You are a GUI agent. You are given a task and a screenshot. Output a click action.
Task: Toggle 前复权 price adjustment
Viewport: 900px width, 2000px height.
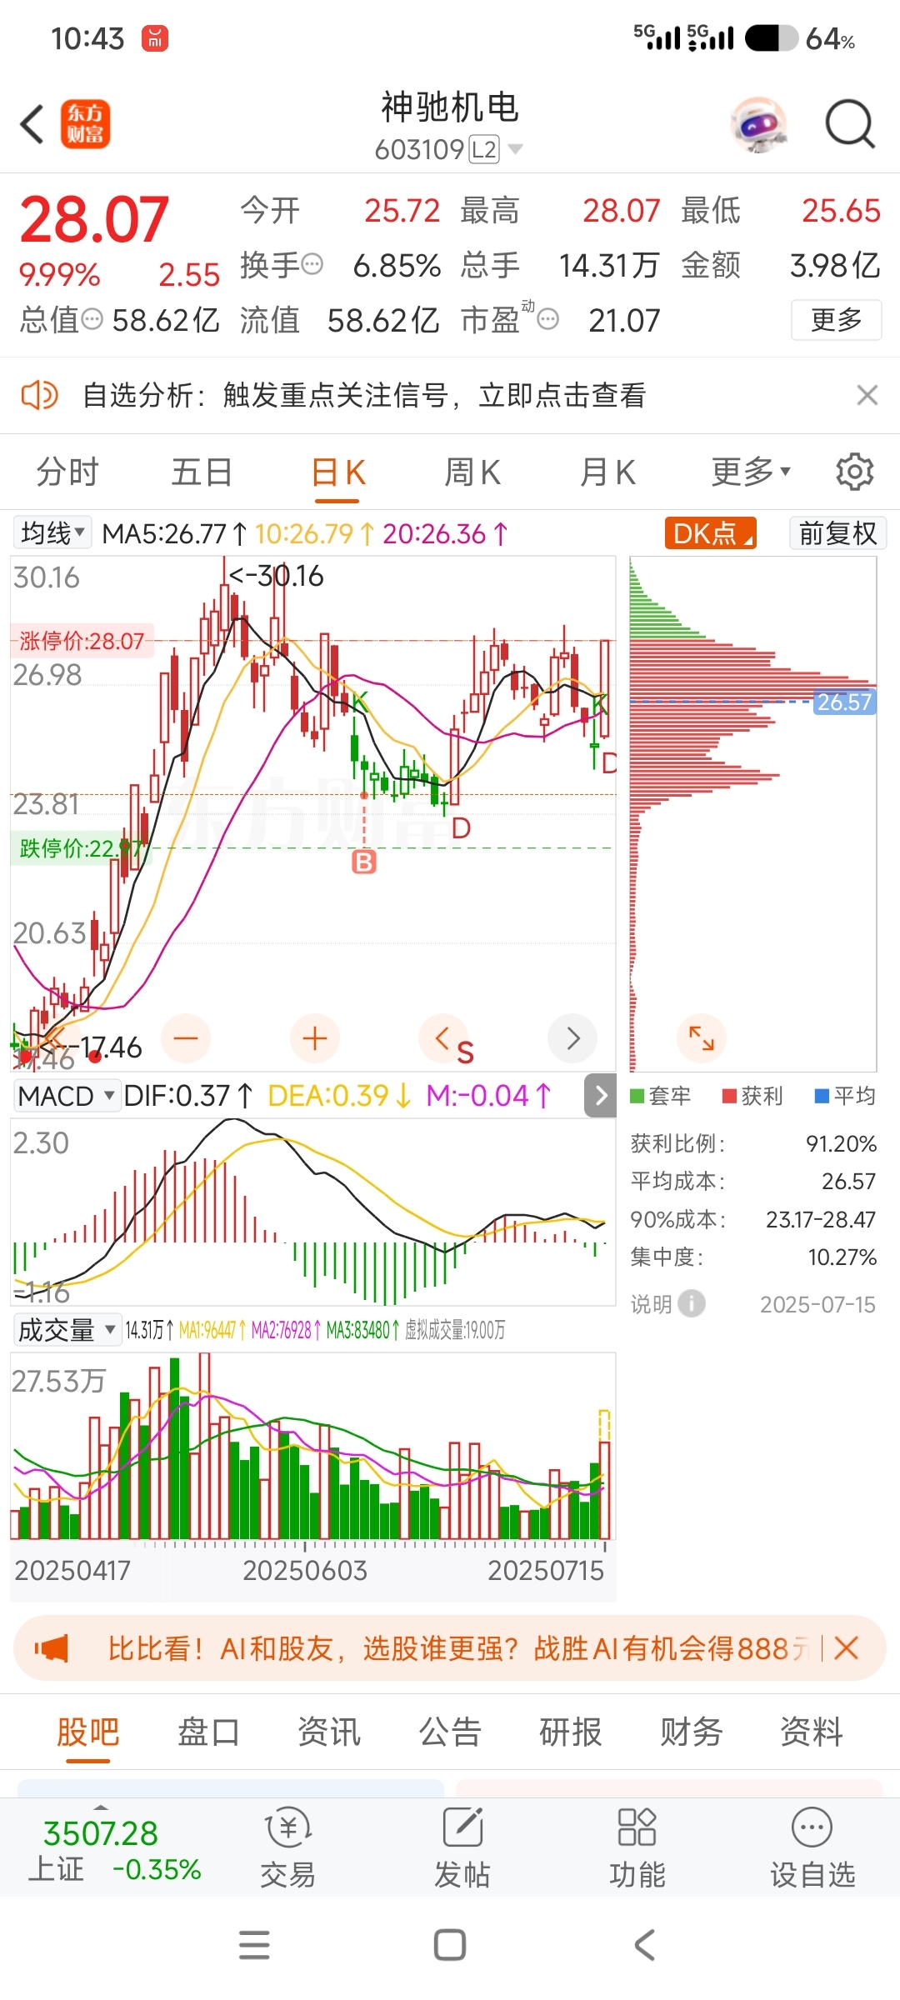[837, 533]
